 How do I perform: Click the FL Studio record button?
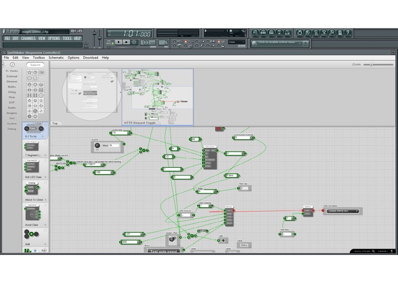[134, 42]
